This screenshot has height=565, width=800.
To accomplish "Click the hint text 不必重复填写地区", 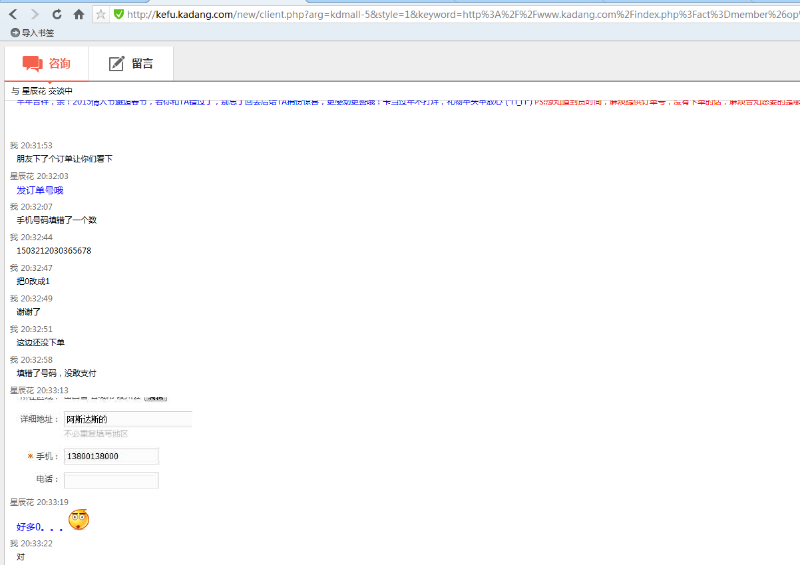I will pyautogui.click(x=96, y=434).
